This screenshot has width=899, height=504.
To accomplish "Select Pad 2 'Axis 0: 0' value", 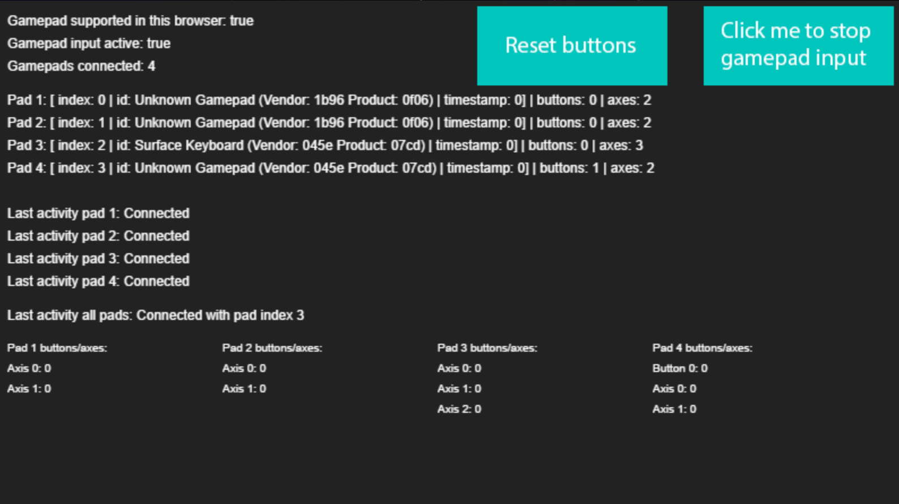I will coord(244,368).
